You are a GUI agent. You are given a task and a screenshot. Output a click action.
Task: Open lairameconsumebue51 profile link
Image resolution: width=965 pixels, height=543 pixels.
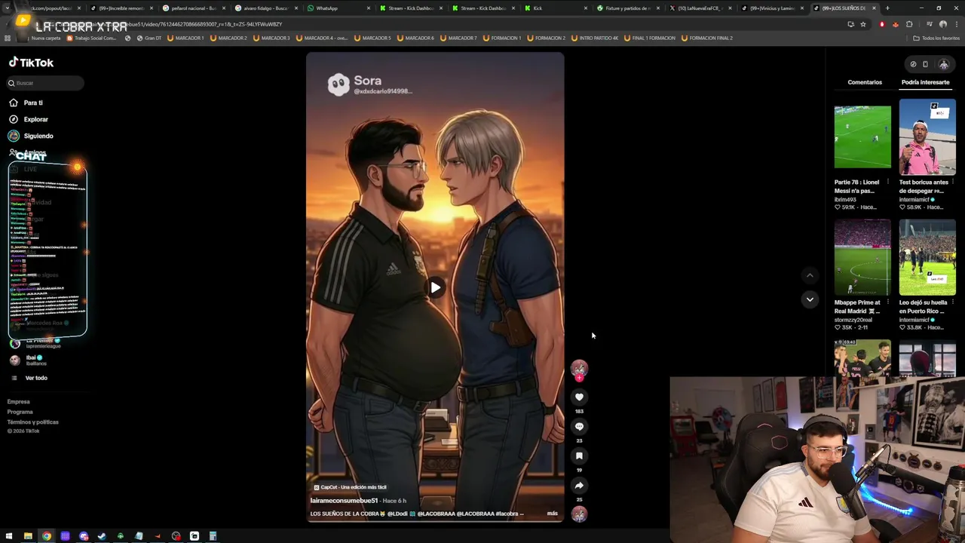point(344,501)
